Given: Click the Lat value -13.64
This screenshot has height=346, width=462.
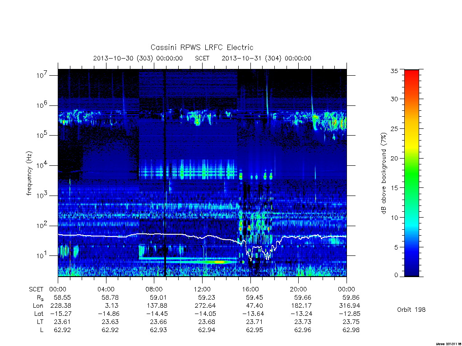Looking at the screenshot, I should [x=253, y=314].
